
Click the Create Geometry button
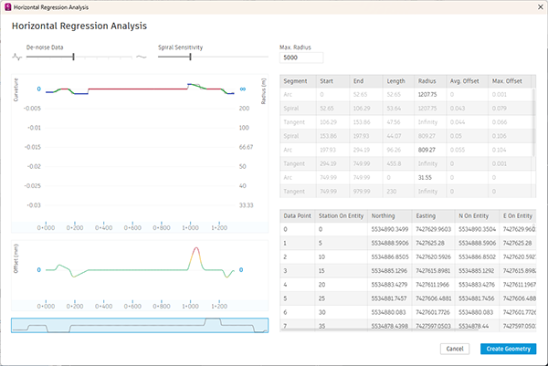click(508, 349)
